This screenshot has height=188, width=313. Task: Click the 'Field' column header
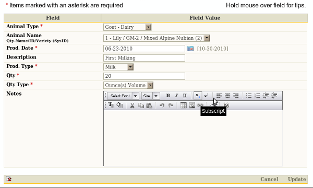tap(53, 18)
